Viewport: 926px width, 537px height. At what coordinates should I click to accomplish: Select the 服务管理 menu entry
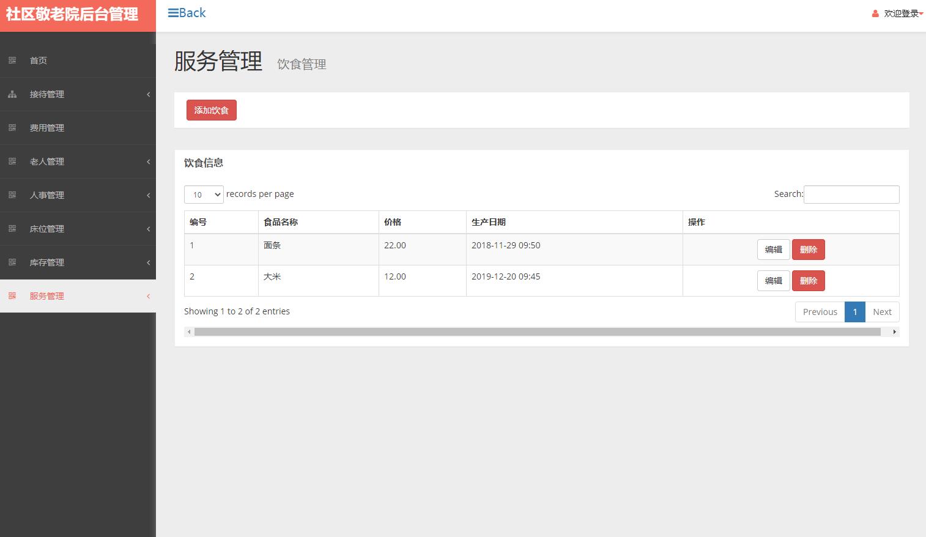tap(47, 296)
